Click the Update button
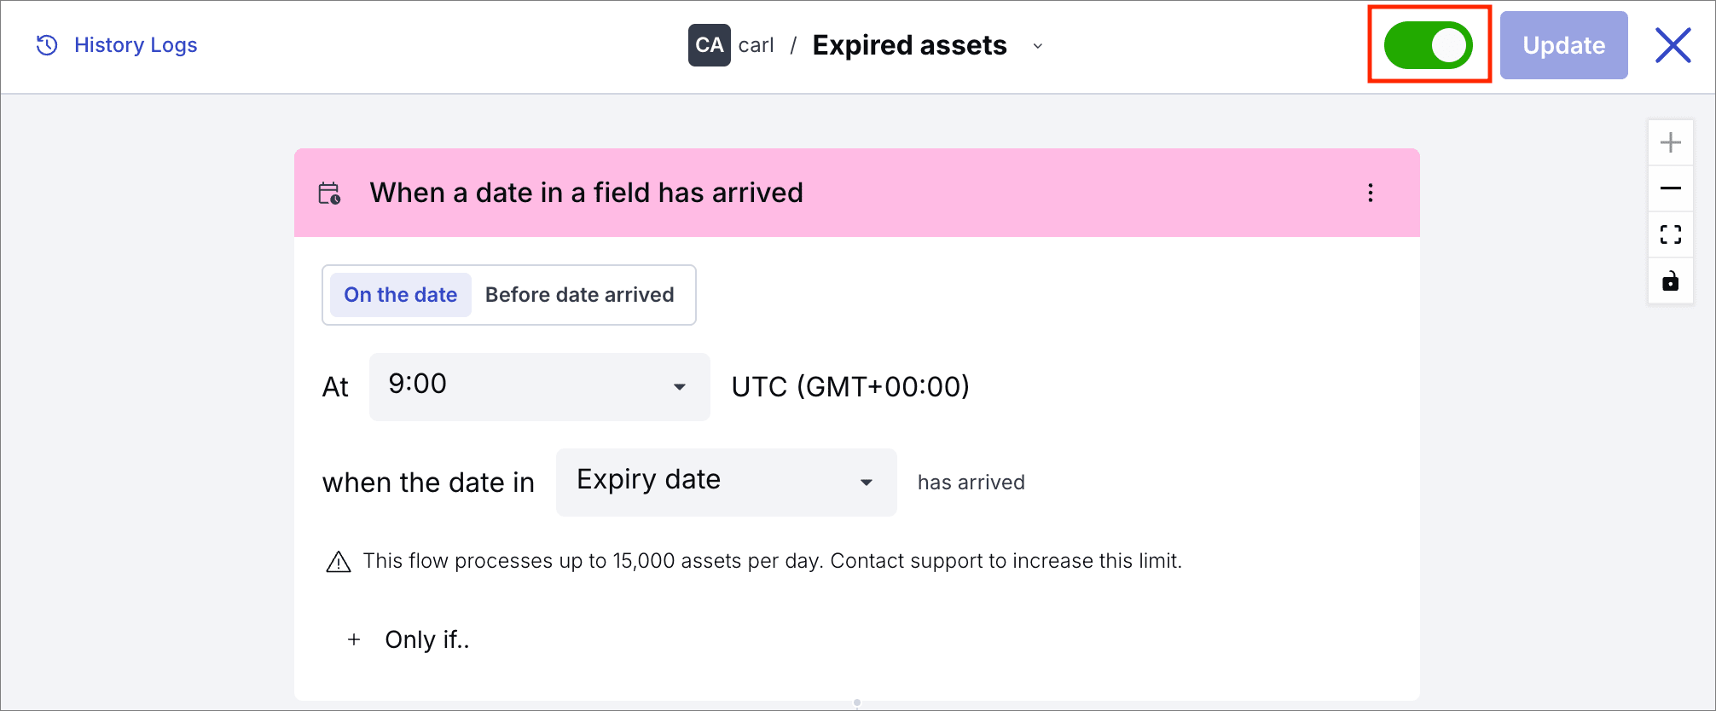This screenshot has height=711, width=1716. (1564, 45)
